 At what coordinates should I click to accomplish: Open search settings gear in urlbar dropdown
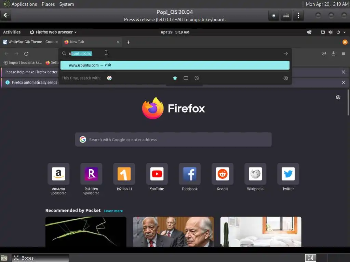coord(286,78)
